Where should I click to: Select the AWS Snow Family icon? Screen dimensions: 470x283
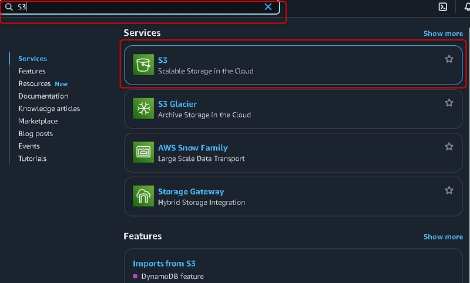[143, 152]
